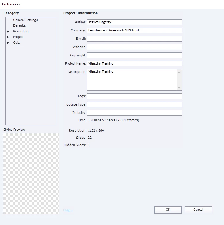Select General Settings in Category list
Viewport: 224px width, 225px height.
coord(26,20)
